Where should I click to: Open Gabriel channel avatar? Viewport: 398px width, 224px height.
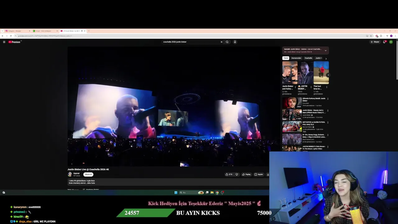[x=70, y=174]
